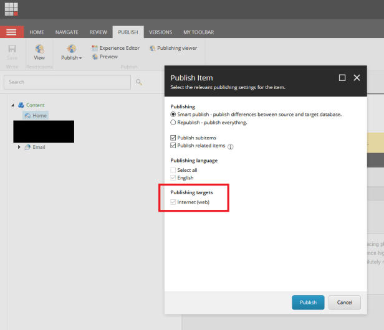Screen dimensions: 384x330
Task: Click the Preview ribbon button
Action: (x=105, y=57)
